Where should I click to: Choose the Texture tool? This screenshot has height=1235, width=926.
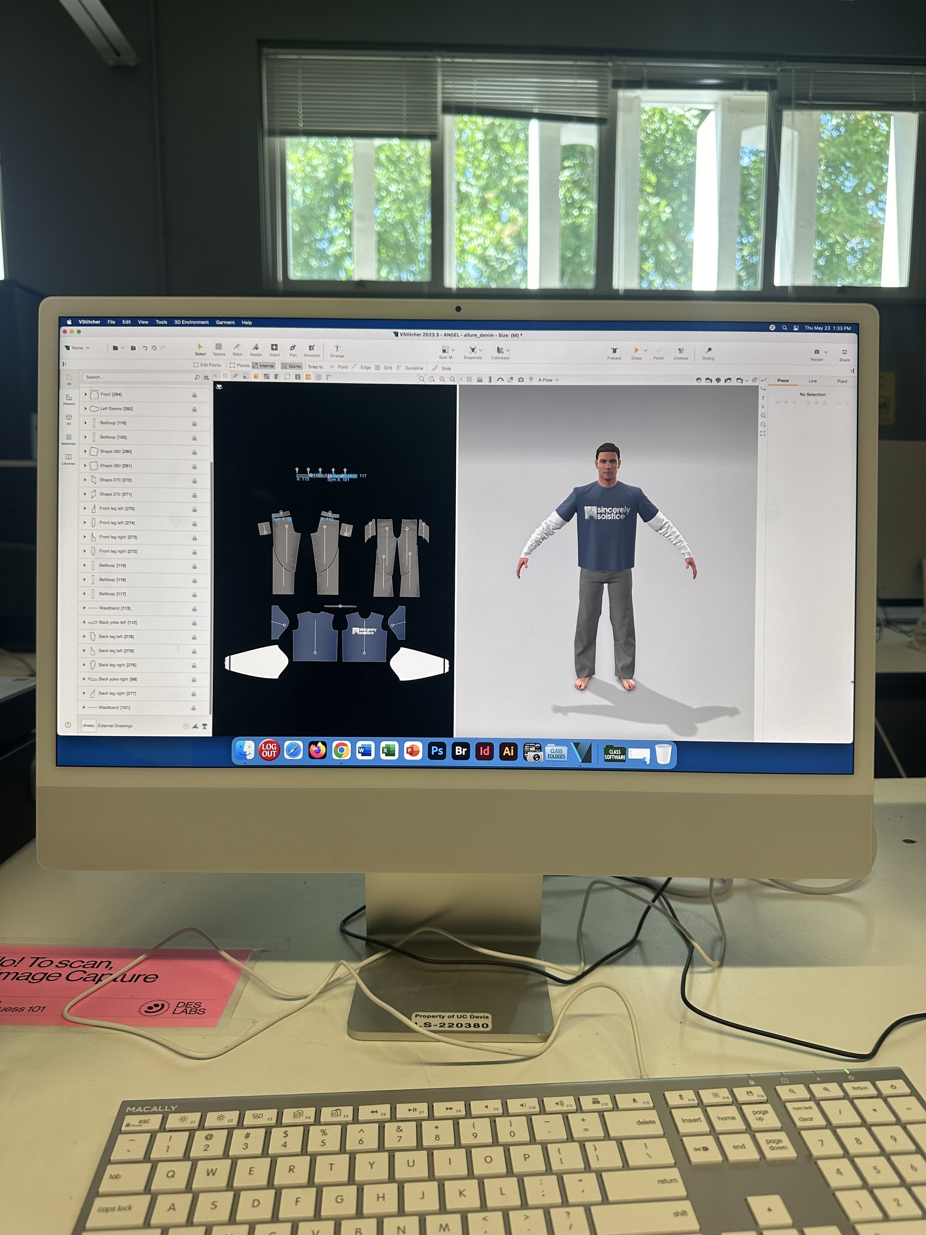tap(219, 348)
